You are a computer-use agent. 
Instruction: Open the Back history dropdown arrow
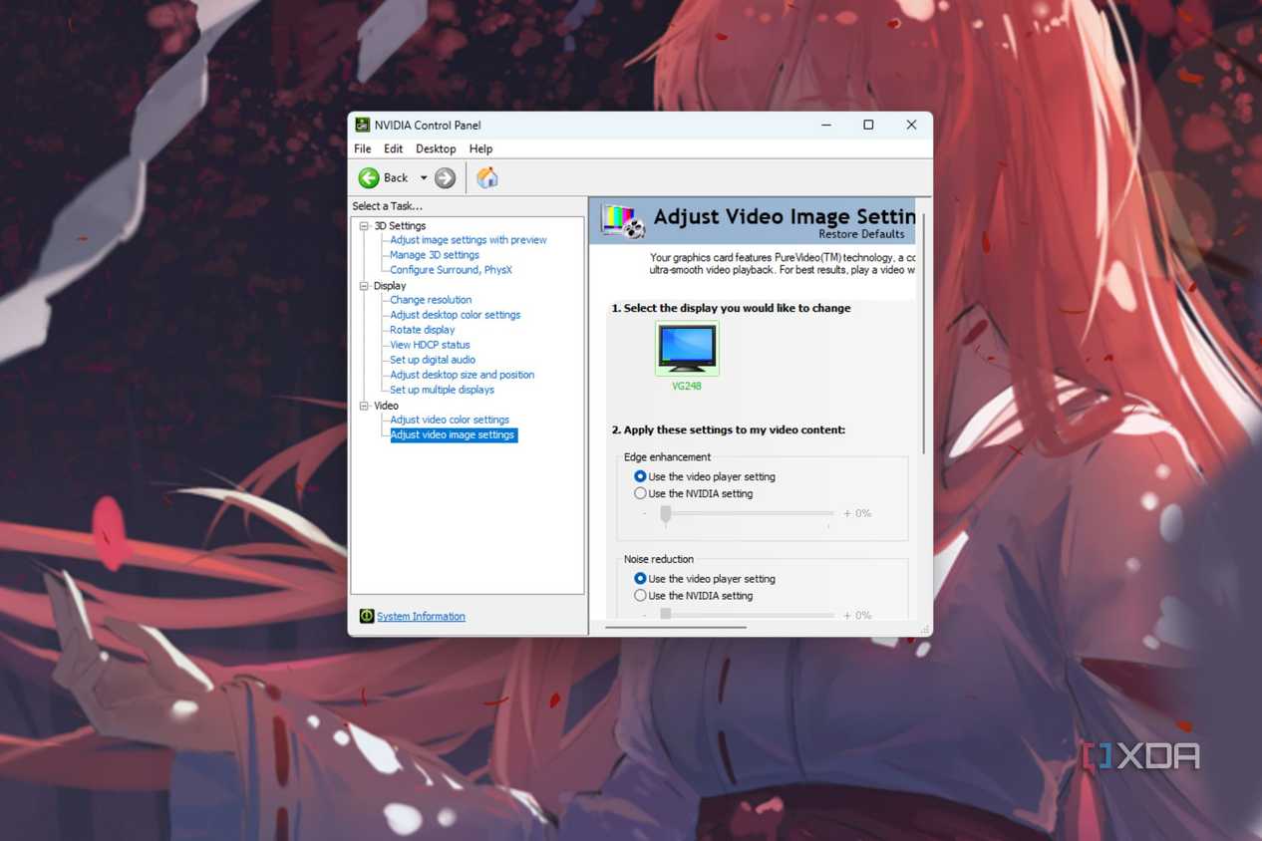coord(424,178)
